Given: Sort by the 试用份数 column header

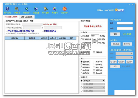Looking at the screenshot, I should tap(44, 38).
